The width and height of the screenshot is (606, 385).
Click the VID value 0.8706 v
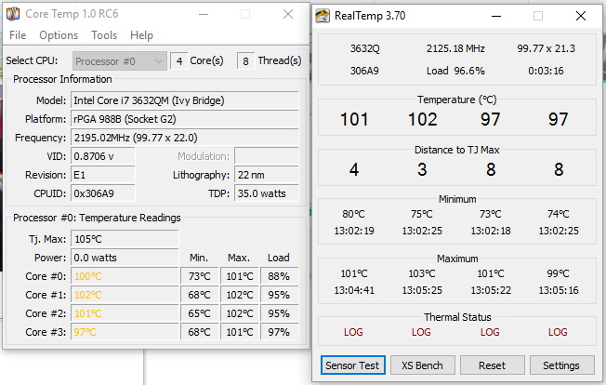pos(103,156)
